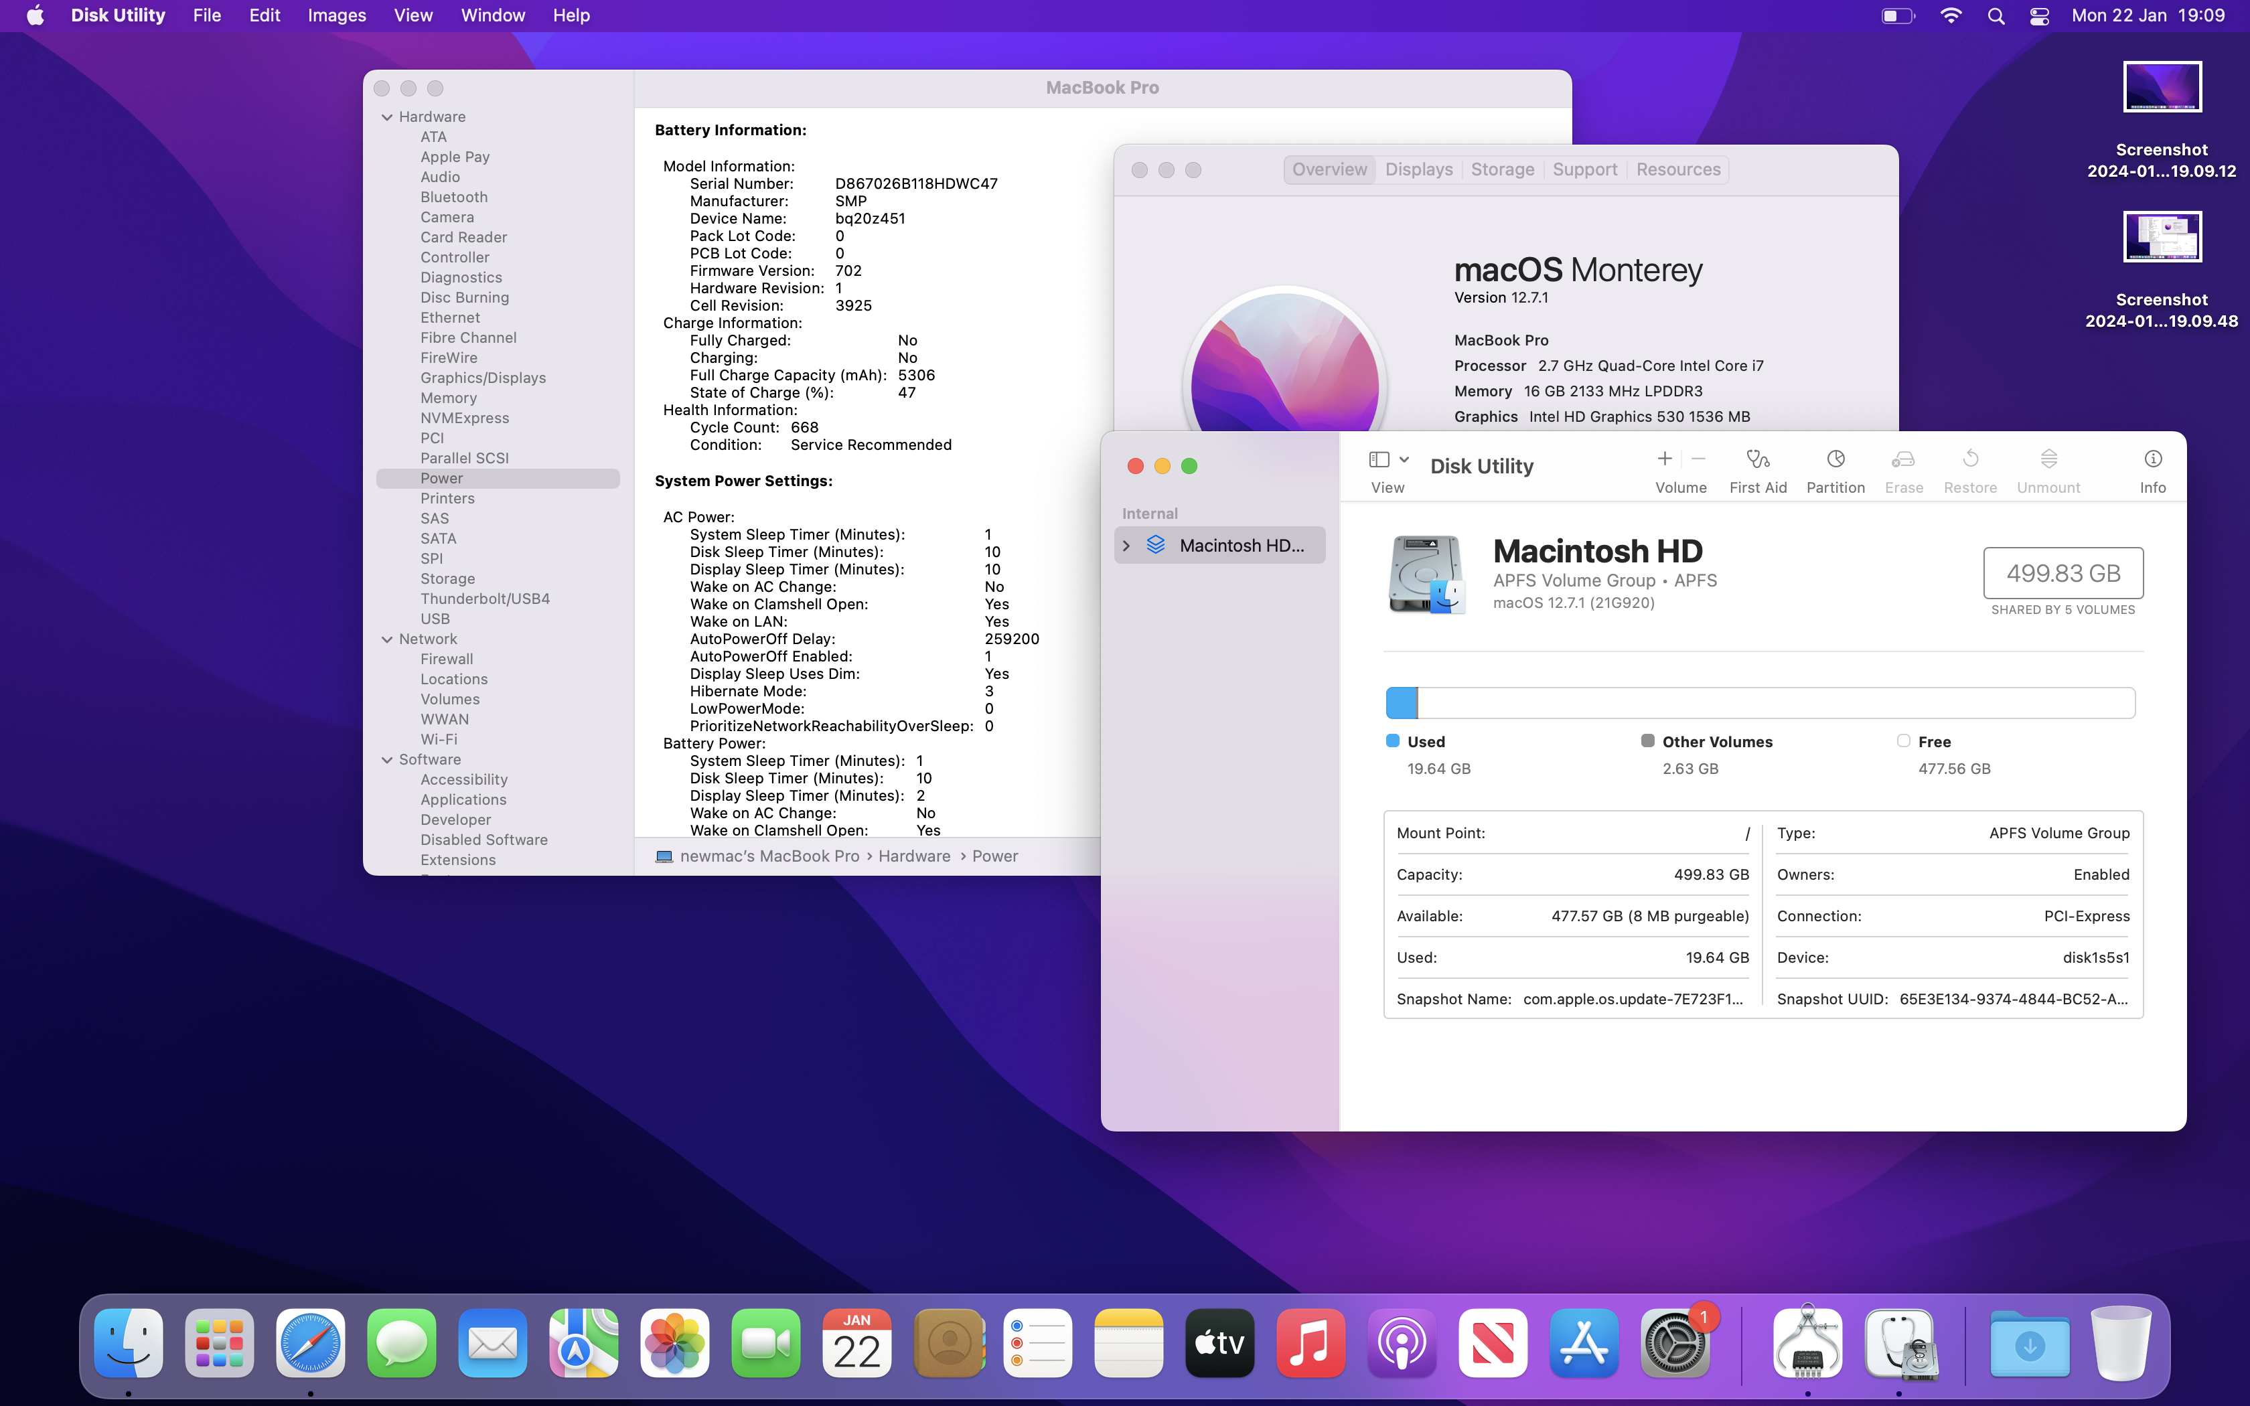
Task: Click the Restore toolbar icon
Action: [1970, 459]
